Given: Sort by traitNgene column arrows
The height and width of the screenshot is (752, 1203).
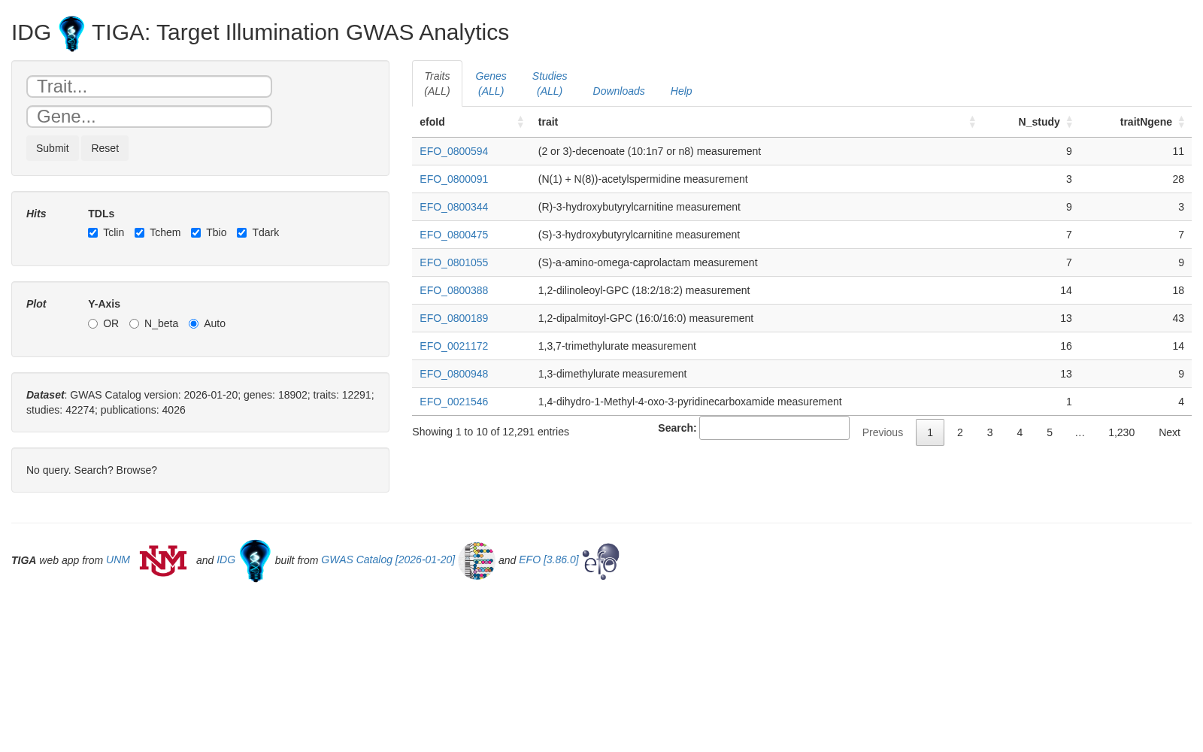Looking at the screenshot, I should (1181, 122).
